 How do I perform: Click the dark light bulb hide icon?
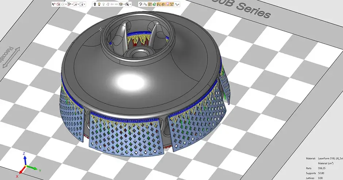pos(95,4)
